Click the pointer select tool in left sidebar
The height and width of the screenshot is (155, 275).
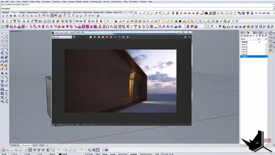2,33
